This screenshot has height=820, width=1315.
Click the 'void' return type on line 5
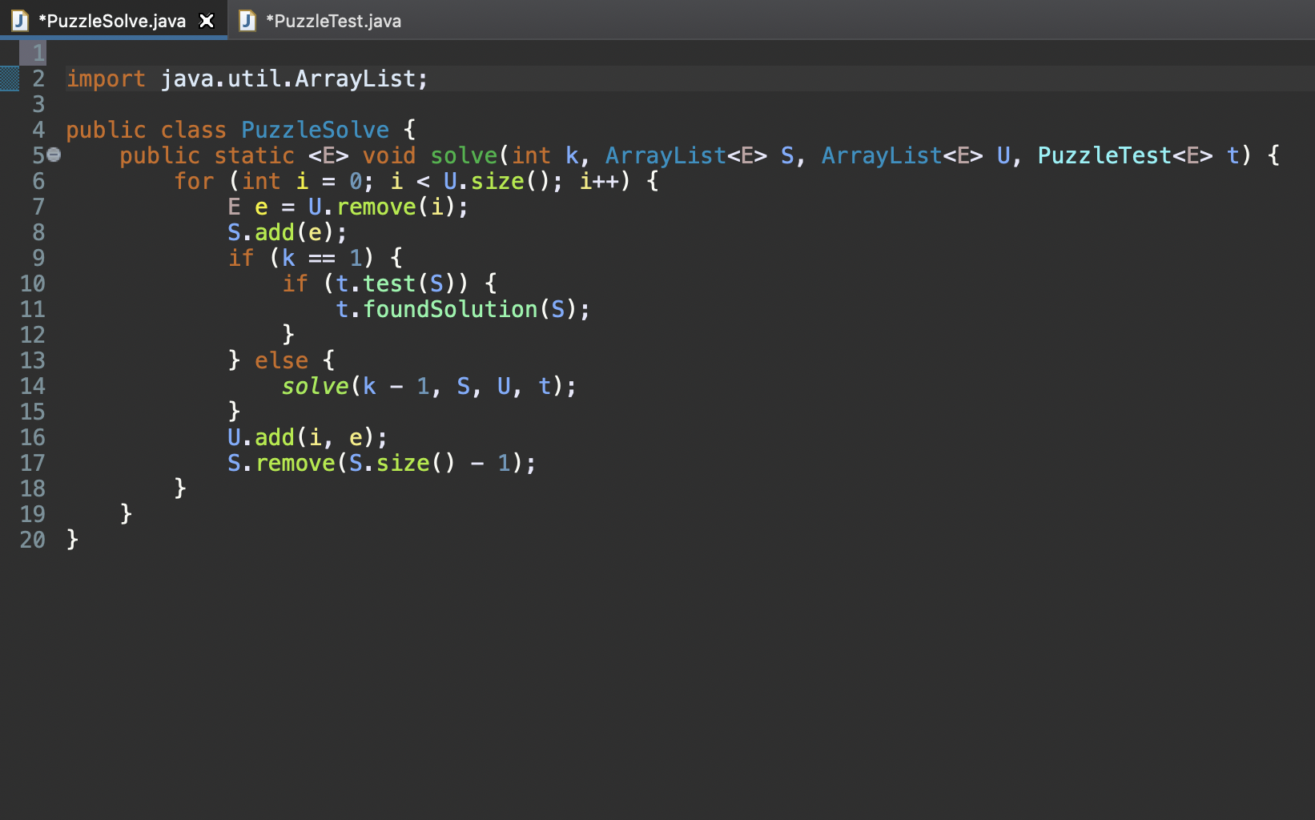[389, 155]
